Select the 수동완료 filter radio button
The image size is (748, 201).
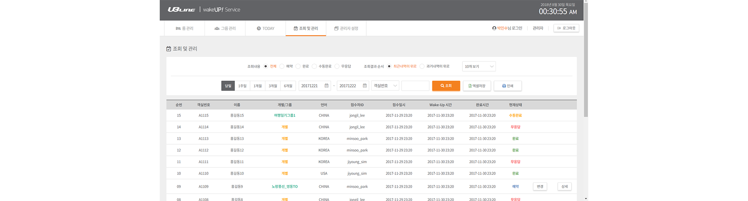point(314,66)
